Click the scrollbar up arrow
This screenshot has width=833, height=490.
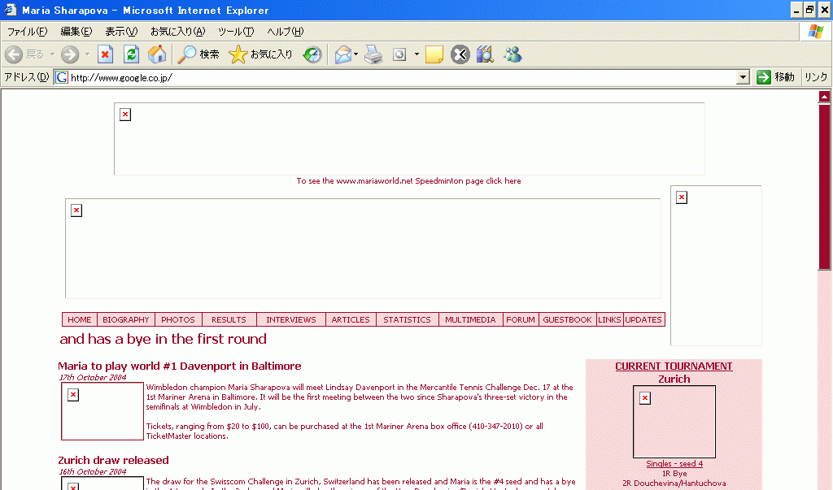click(x=824, y=97)
